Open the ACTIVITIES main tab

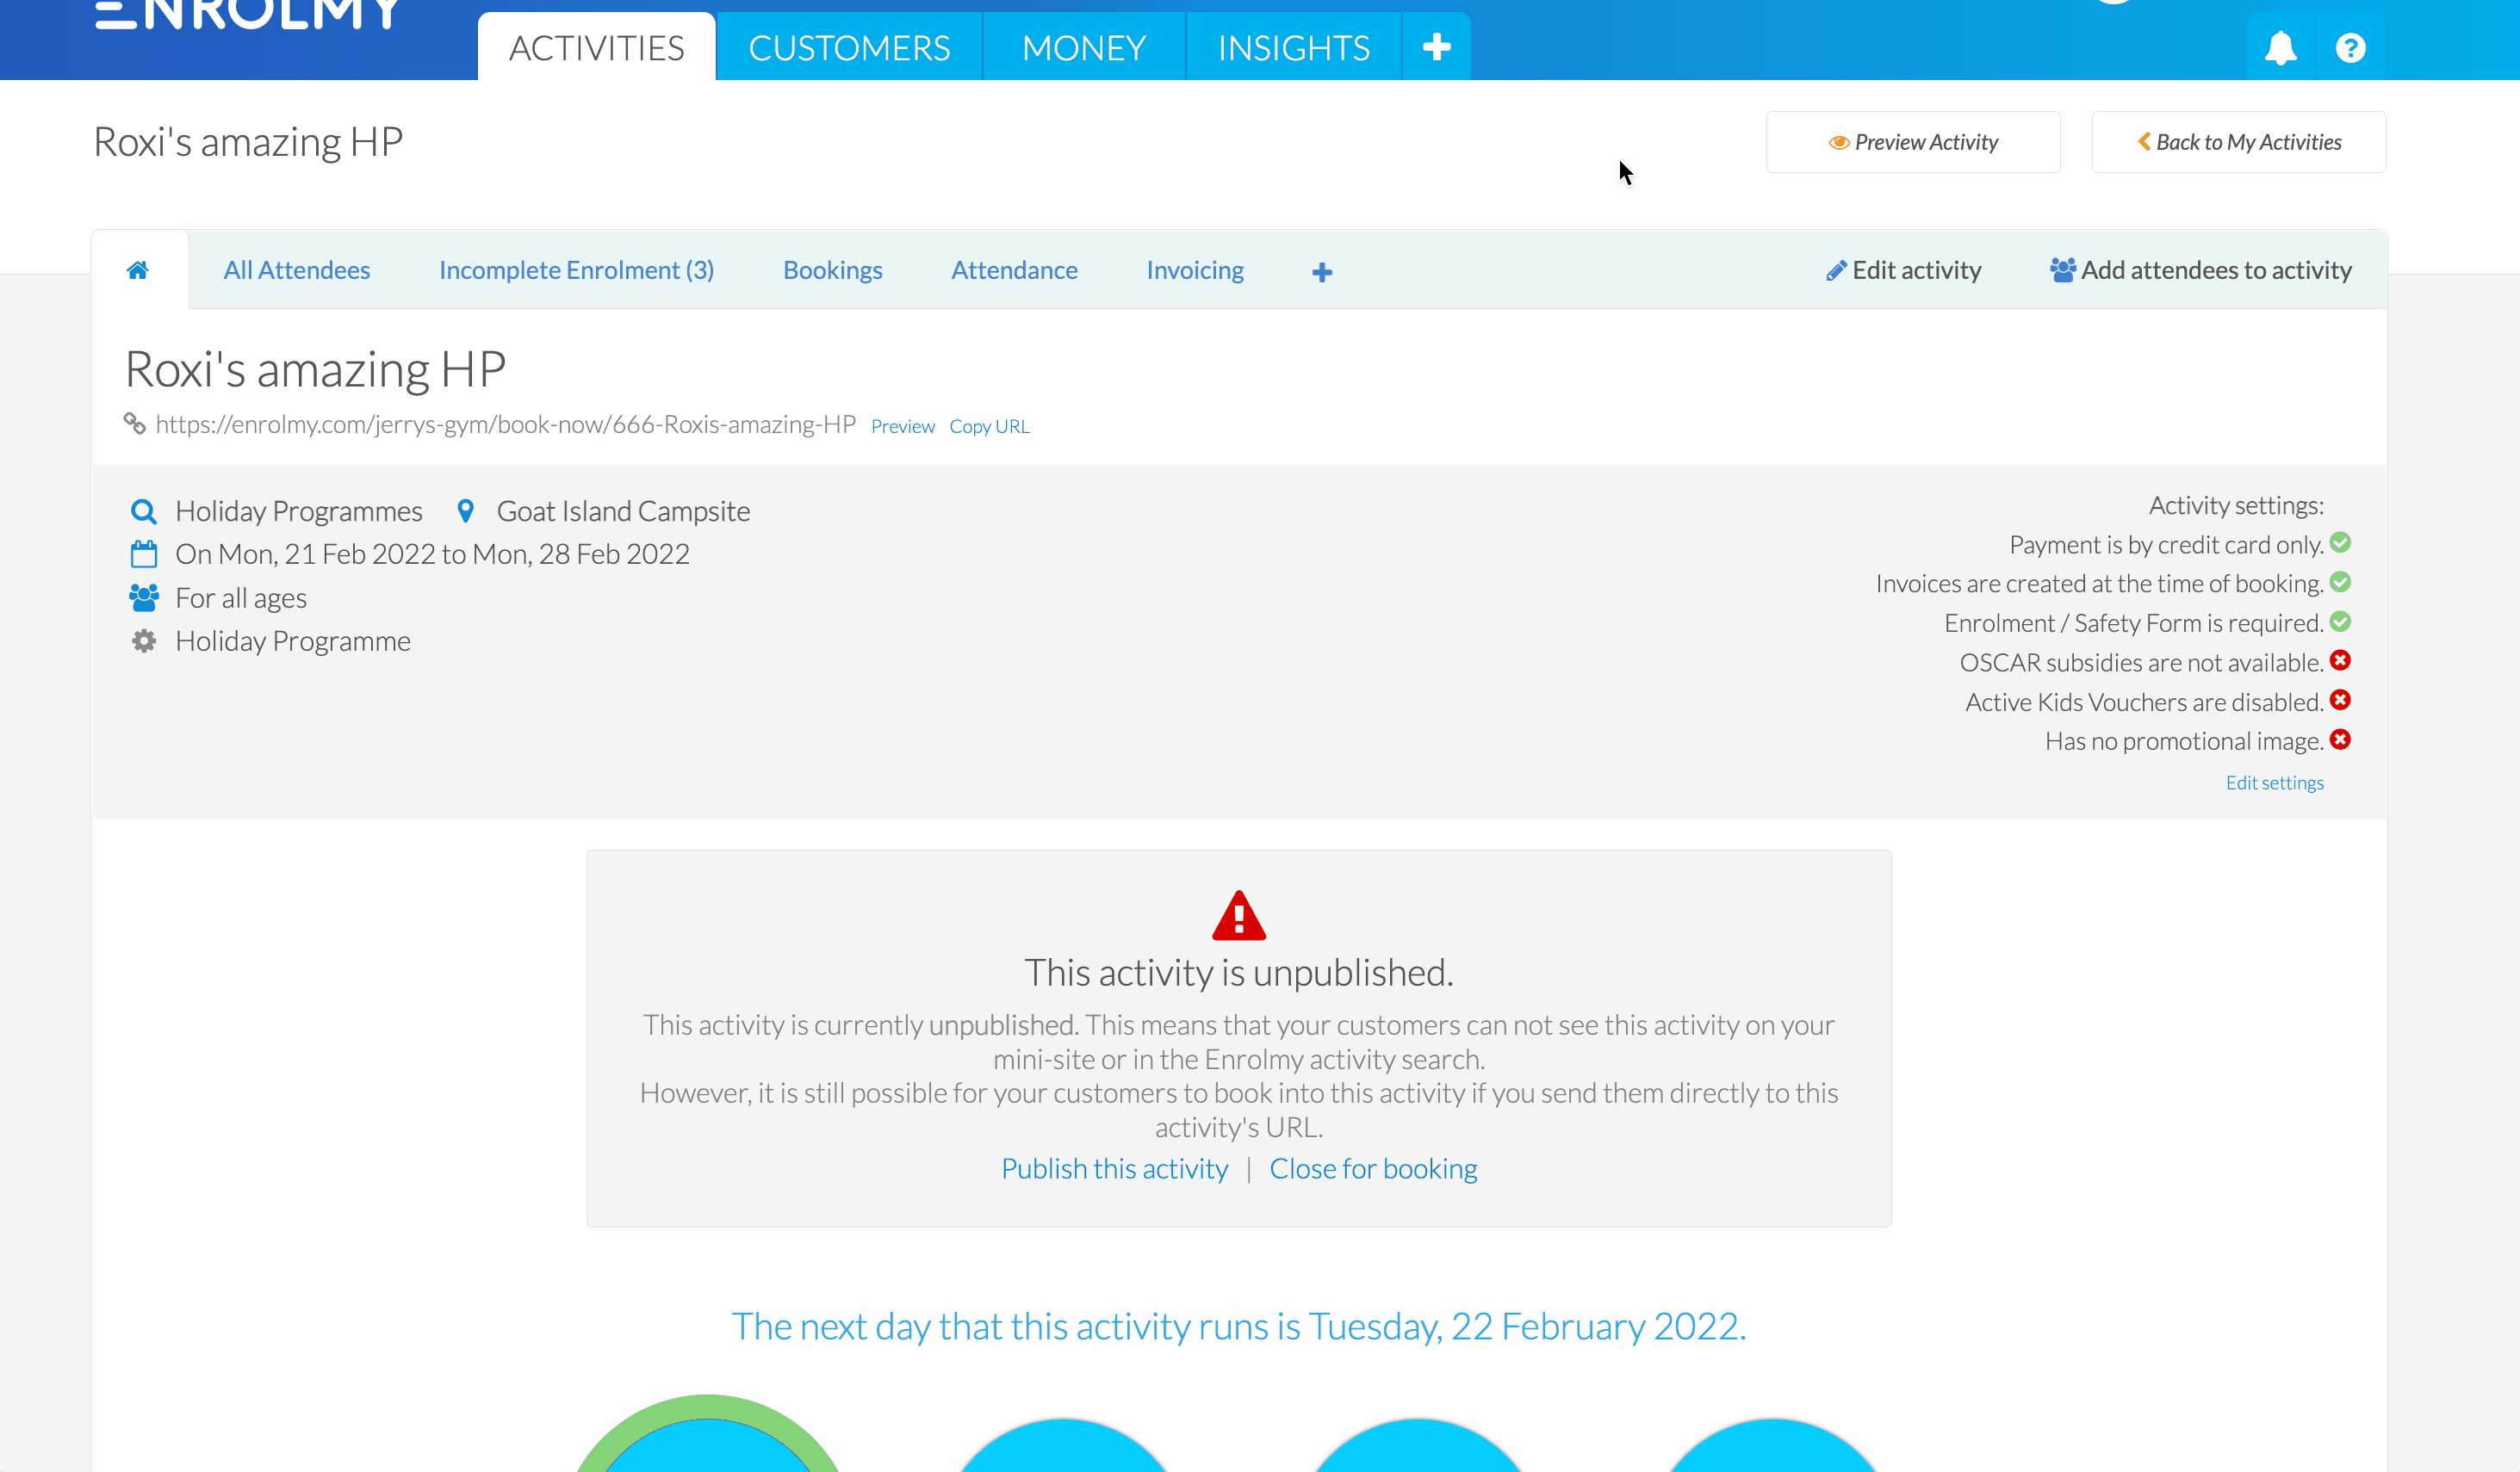[597, 47]
